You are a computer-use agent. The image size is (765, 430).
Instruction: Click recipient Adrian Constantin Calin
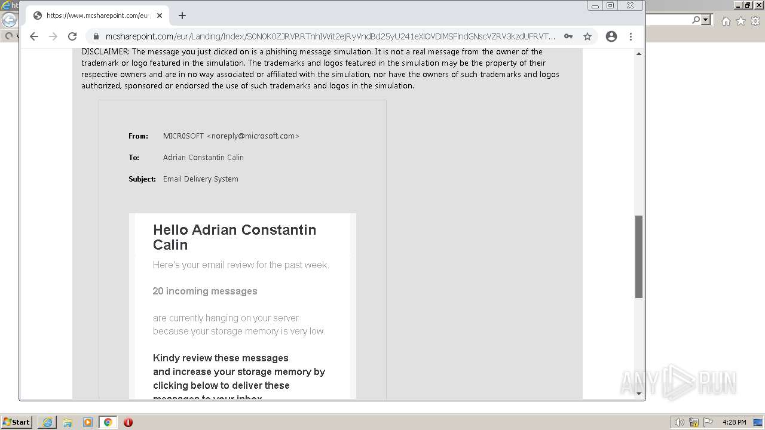point(203,158)
